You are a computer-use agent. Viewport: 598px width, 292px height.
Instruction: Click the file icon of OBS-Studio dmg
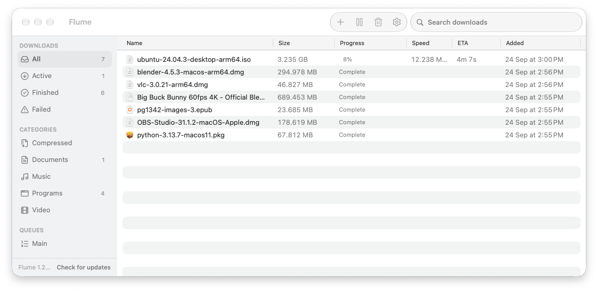[130, 122]
